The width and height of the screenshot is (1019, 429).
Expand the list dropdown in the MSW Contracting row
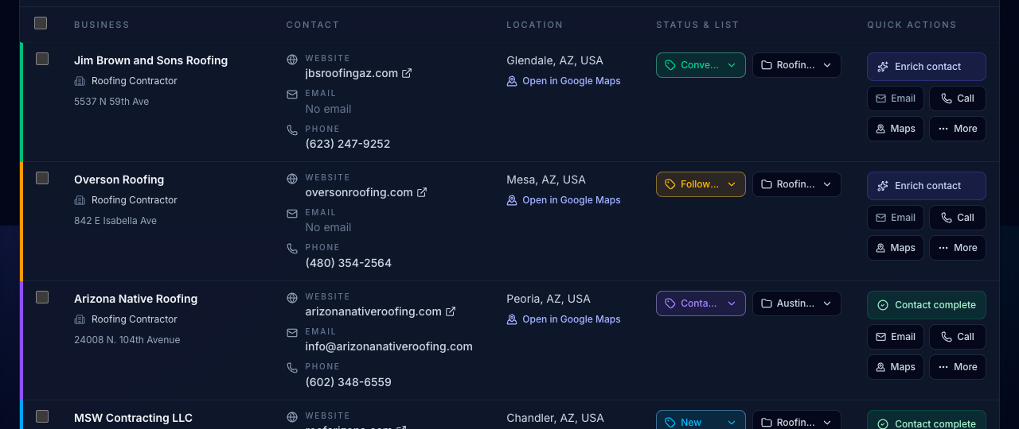pyautogui.click(x=797, y=421)
